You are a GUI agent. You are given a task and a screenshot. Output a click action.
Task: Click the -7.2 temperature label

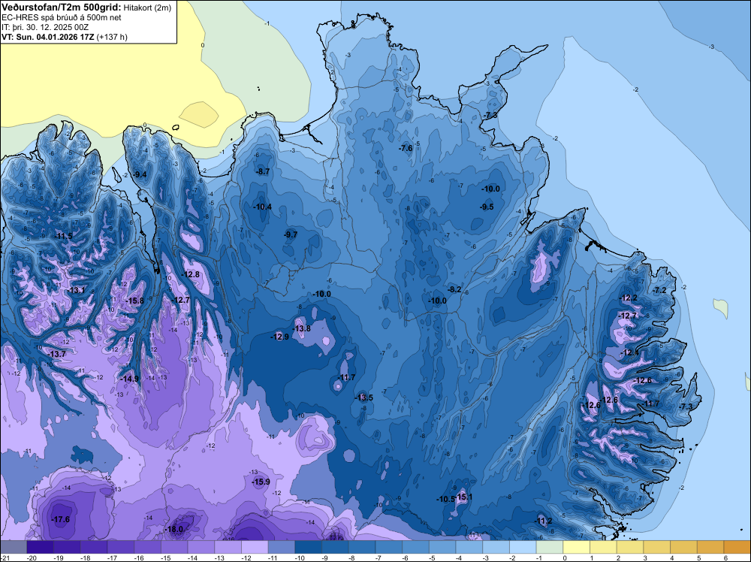(659, 290)
